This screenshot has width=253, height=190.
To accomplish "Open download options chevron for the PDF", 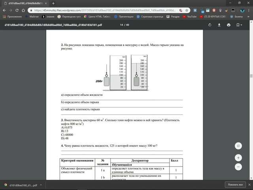I will click(41, 185).
